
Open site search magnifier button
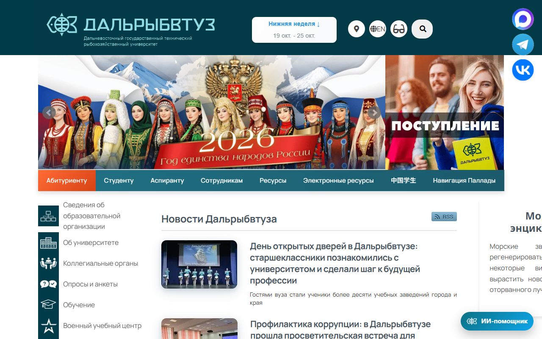[422, 29]
